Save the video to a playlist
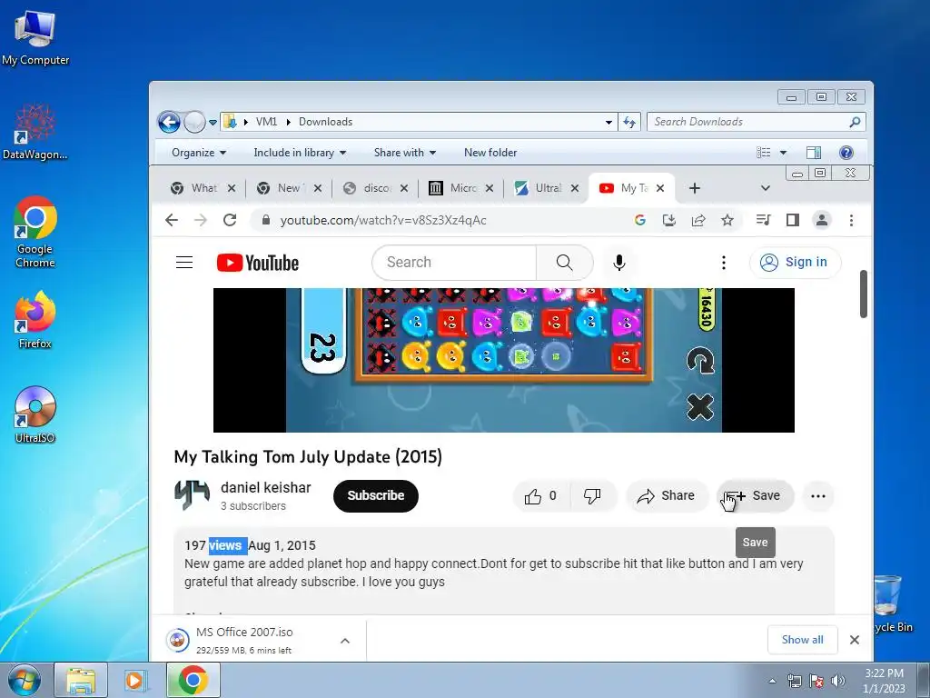The width and height of the screenshot is (930, 698). (x=755, y=496)
